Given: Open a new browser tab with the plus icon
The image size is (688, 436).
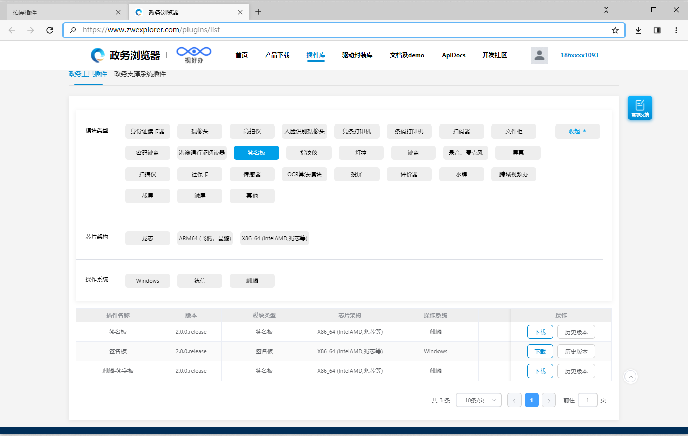Looking at the screenshot, I should [x=258, y=12].
